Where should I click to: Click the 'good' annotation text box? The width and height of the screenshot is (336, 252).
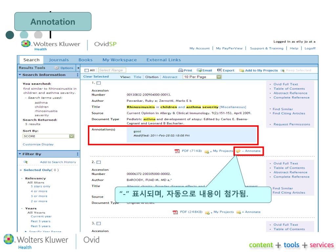pyautogui.click(x=192, y=135)
